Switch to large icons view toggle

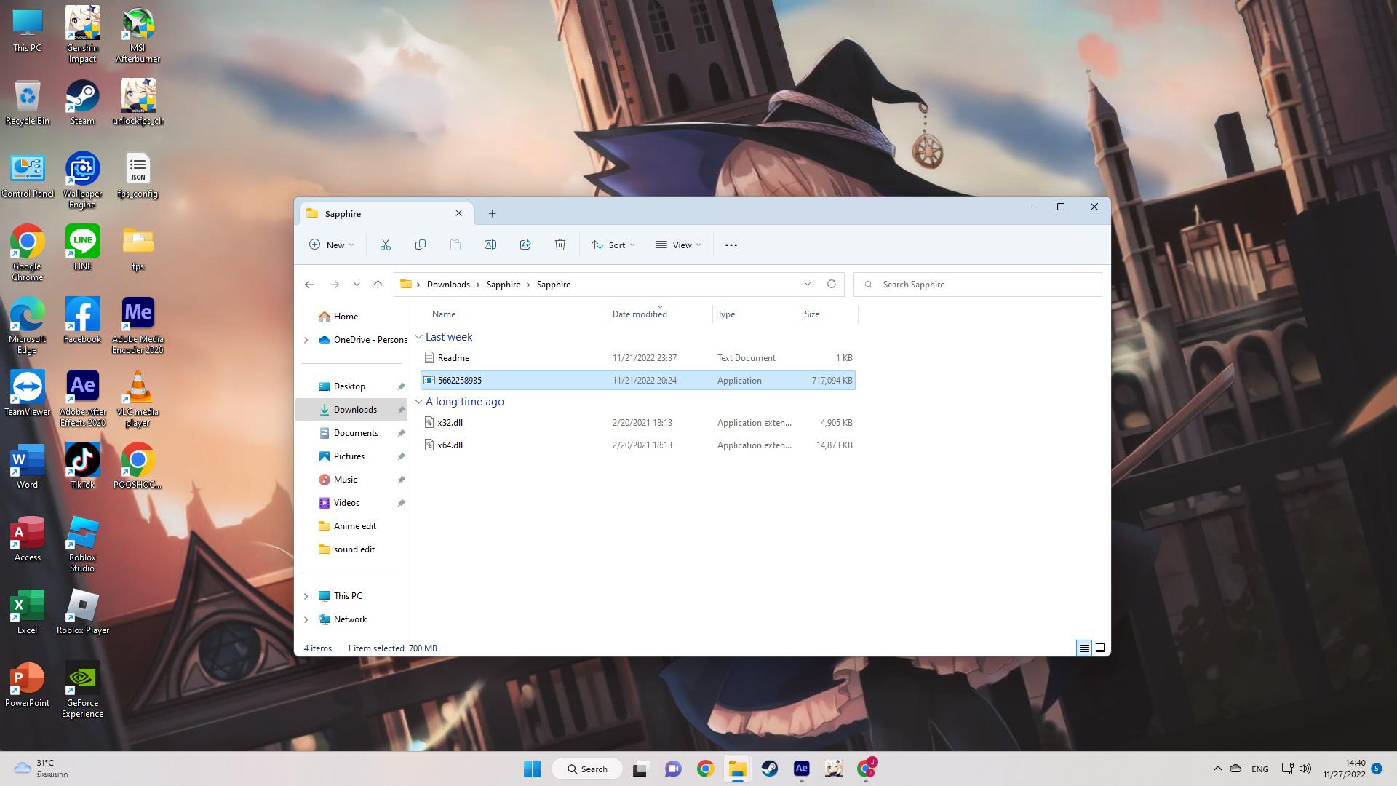[1100, 648]
